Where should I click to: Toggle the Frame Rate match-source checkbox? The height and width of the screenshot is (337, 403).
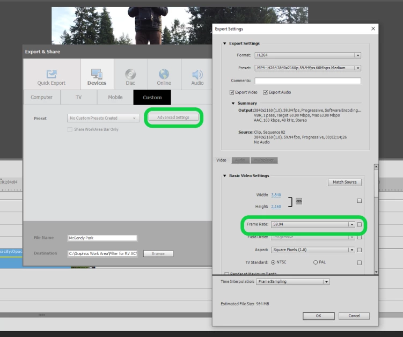(x=360, y=224)
